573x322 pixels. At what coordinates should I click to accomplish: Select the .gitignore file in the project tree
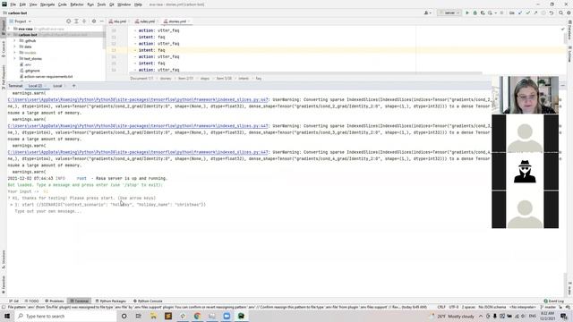pos(30,71)
